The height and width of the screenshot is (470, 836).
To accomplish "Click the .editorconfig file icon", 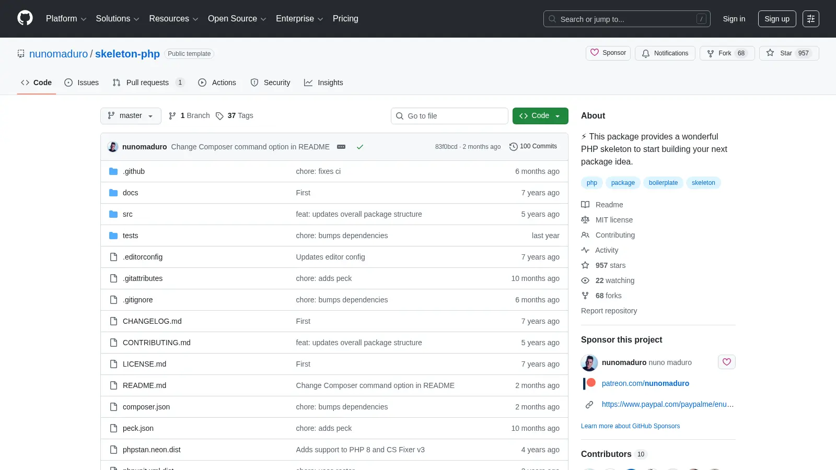I will click(x=113, y=257).
